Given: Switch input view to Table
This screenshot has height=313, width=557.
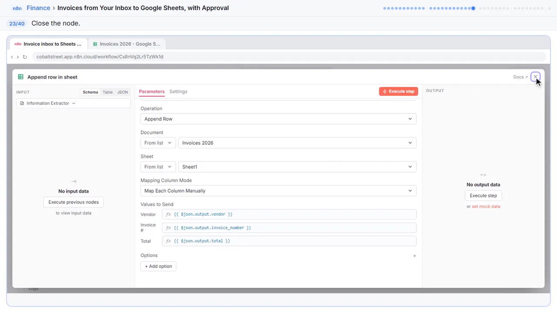Looking at the screenshot, I should [x=107, y=92].
